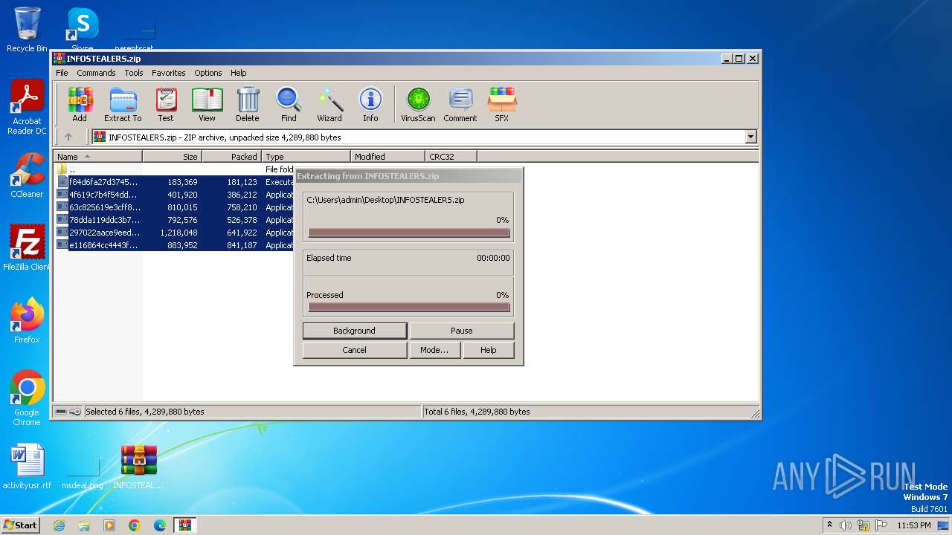Image resolution: width=952 pixels, height=535 pixels.
Task: Select the activityusr.rtf desktop file
Action: [27, 467]
